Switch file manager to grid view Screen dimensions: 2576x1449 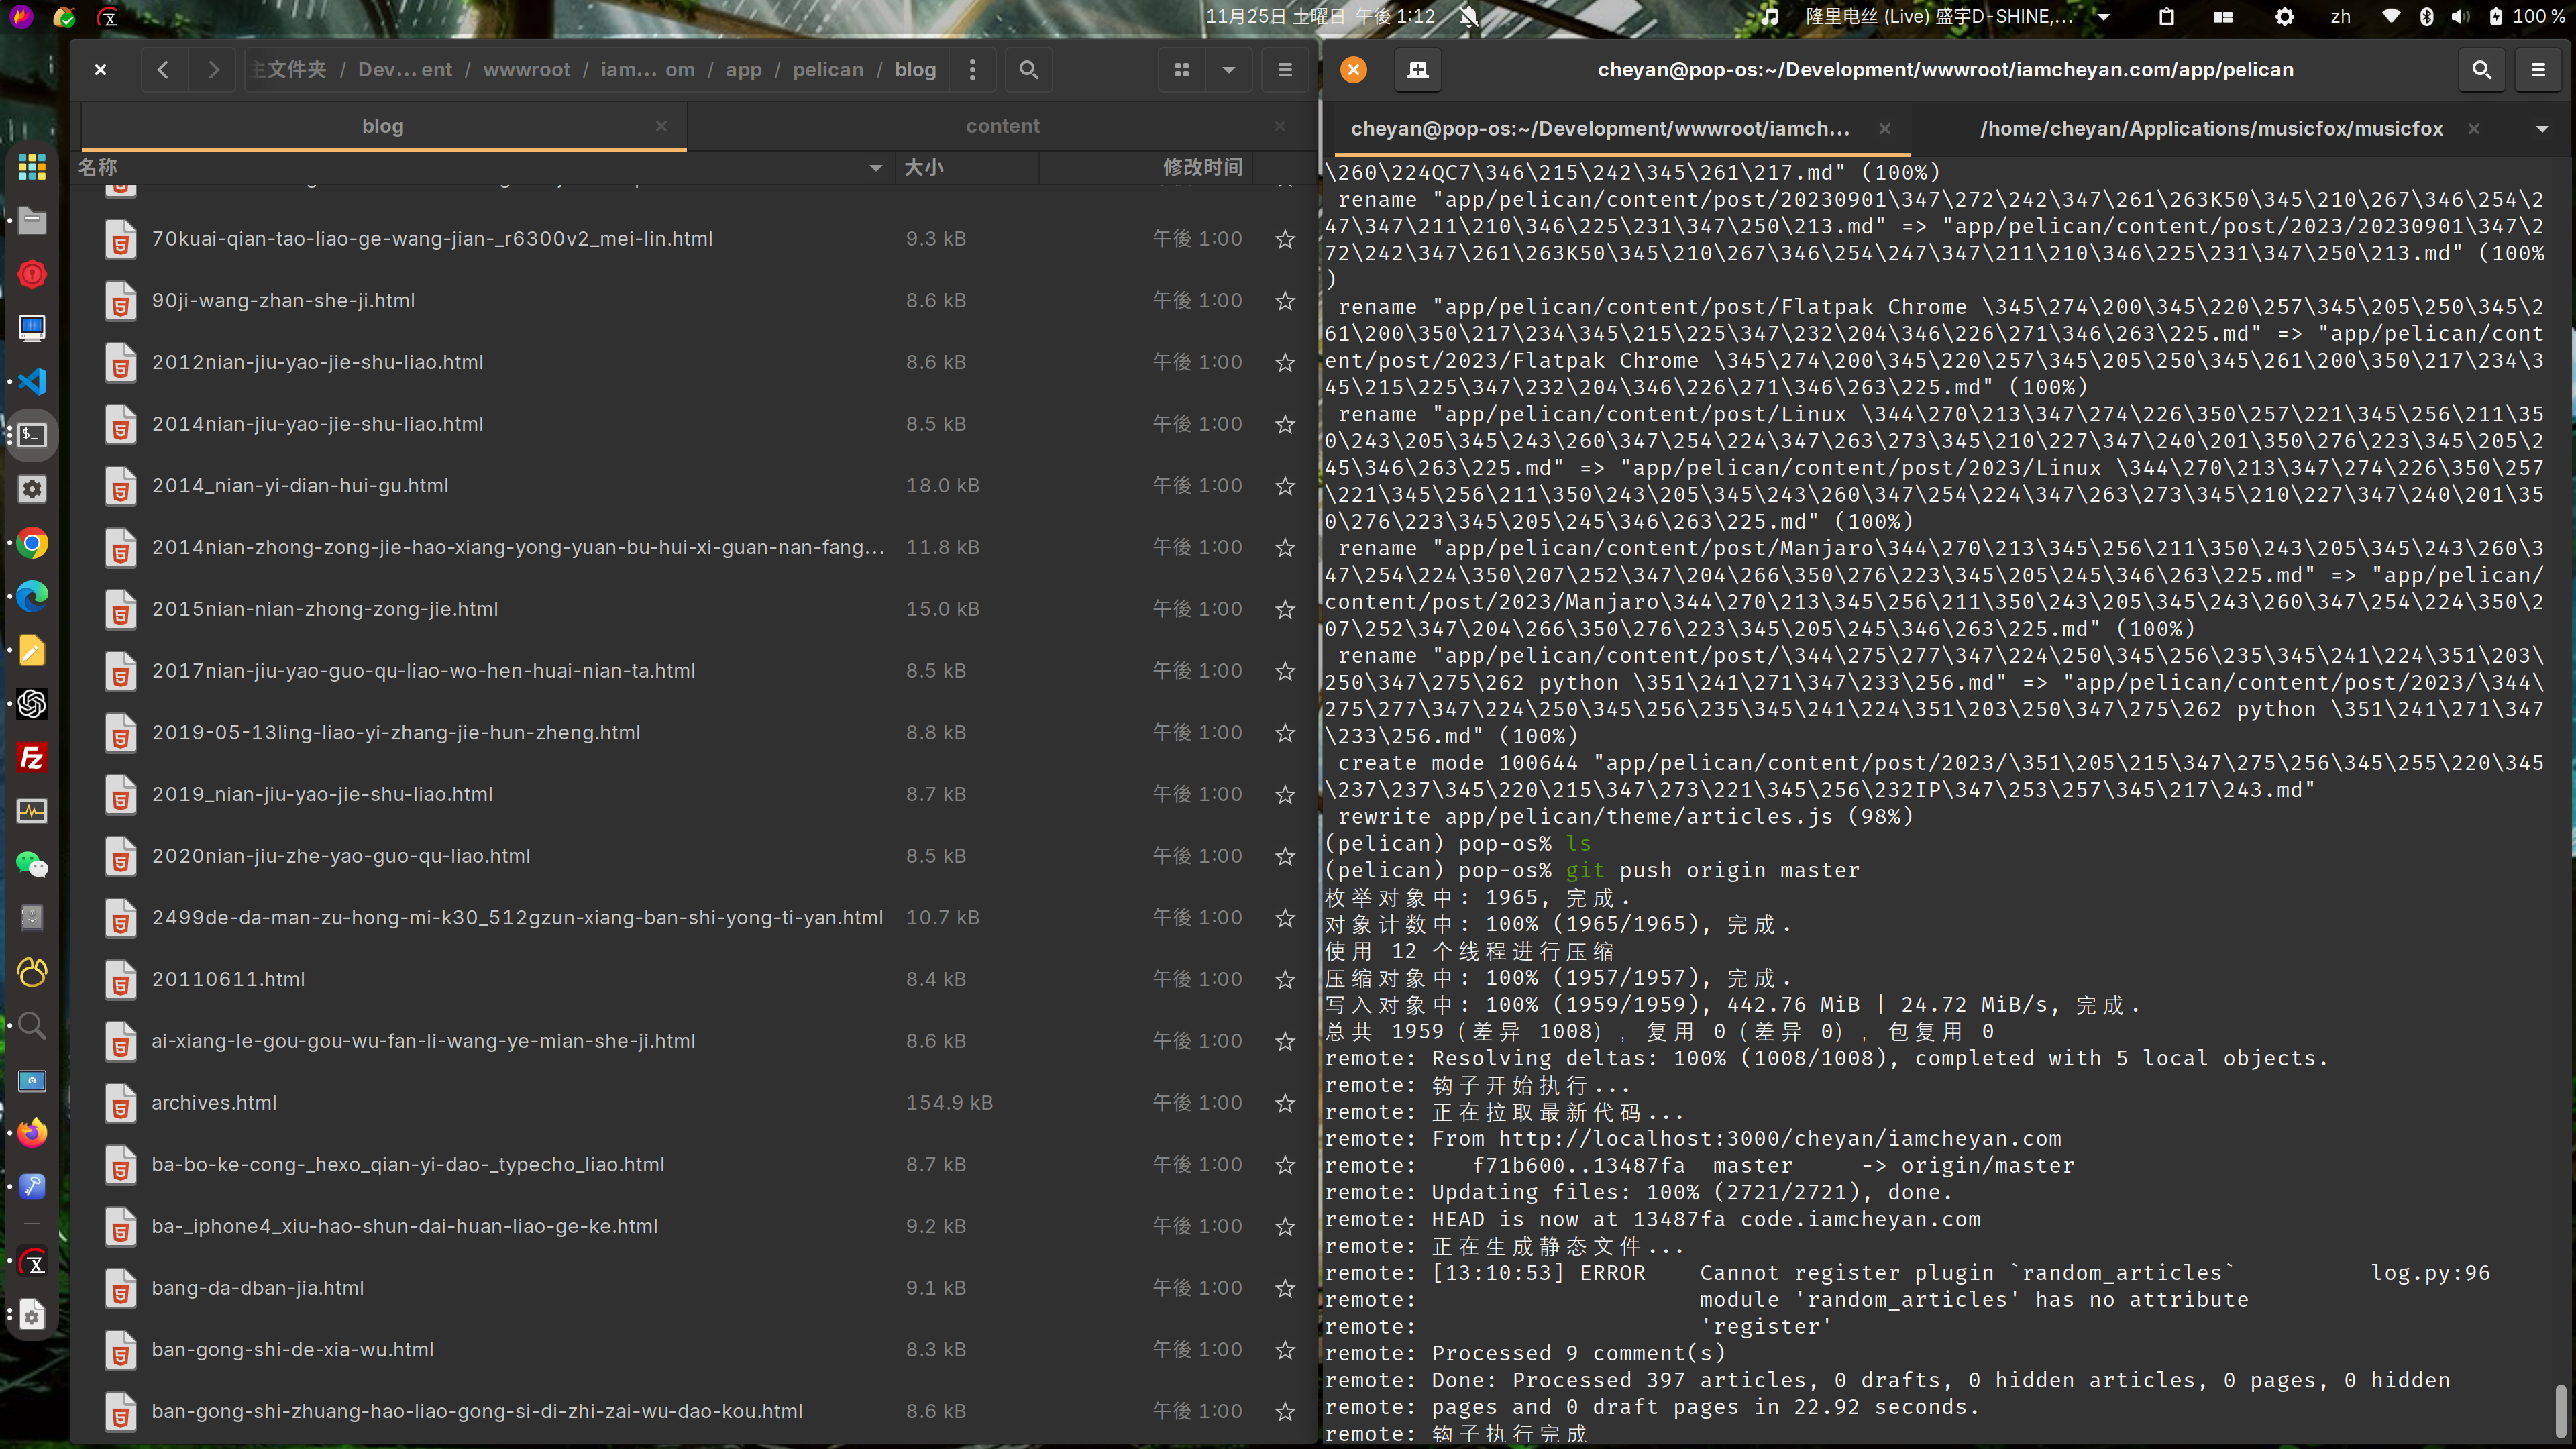[1182, 70]
